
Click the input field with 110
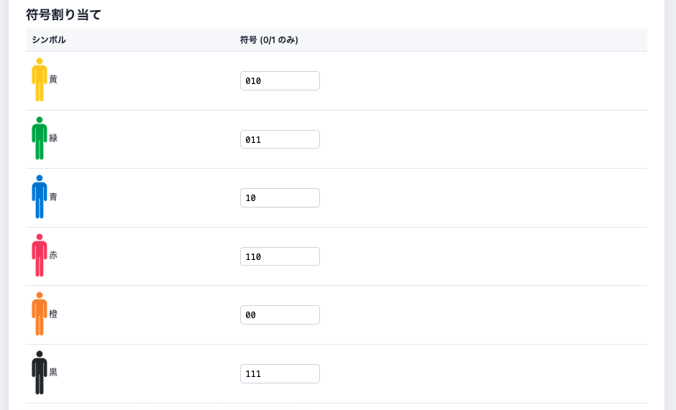click(280, 256)
